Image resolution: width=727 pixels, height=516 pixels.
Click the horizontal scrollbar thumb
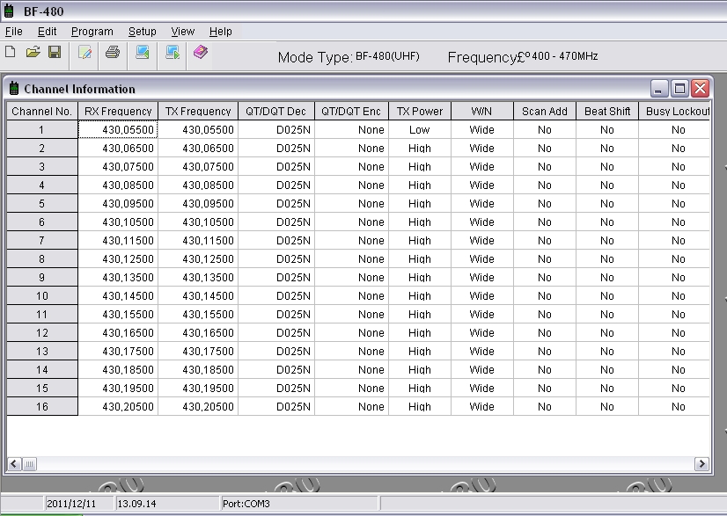pyautogui.click(x=29, y=463)
